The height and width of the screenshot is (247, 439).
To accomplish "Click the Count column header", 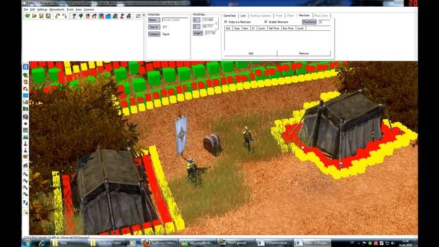I will point(261,28).
